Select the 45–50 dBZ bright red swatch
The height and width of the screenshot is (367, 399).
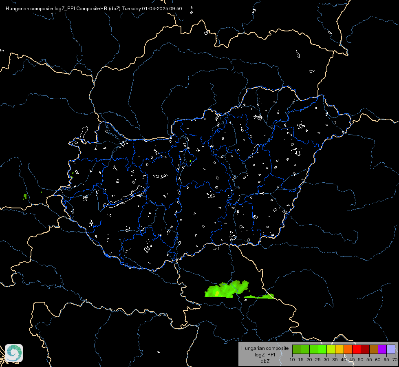(x=357, y=349)
